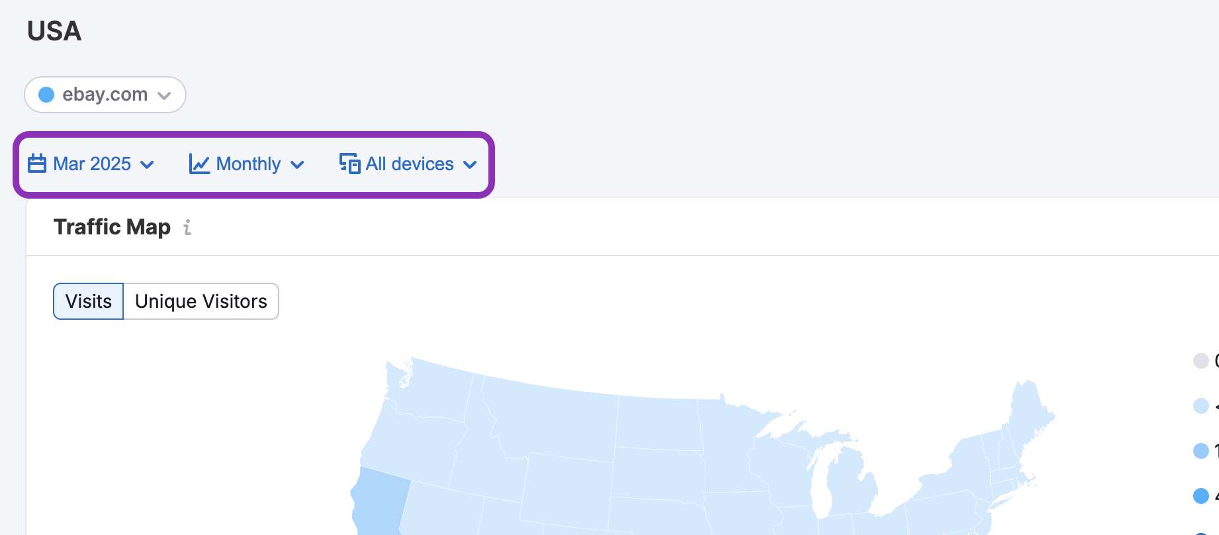Click the topmost gray legend dot
Screen dimensions: 1219x535
point(1200,361)
